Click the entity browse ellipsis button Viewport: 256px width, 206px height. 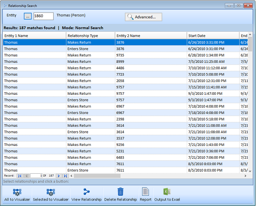28,16
